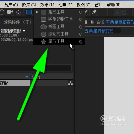134x134 pixels.
Task: Open the composition flowchart icon
Action: pos(70,83)
